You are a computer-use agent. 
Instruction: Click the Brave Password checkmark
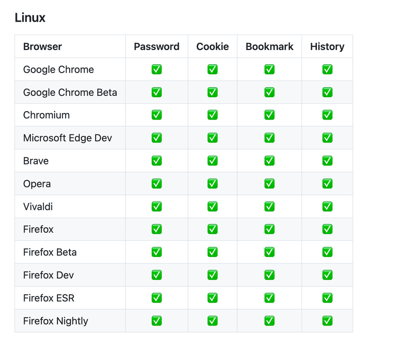[157, 161]
